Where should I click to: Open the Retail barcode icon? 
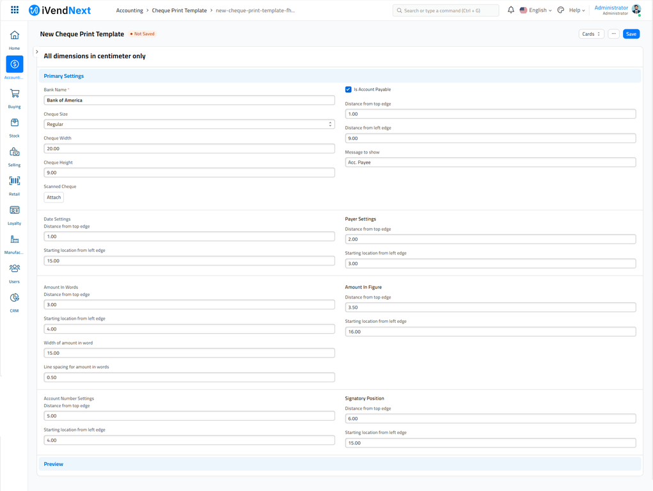(14, 182)
